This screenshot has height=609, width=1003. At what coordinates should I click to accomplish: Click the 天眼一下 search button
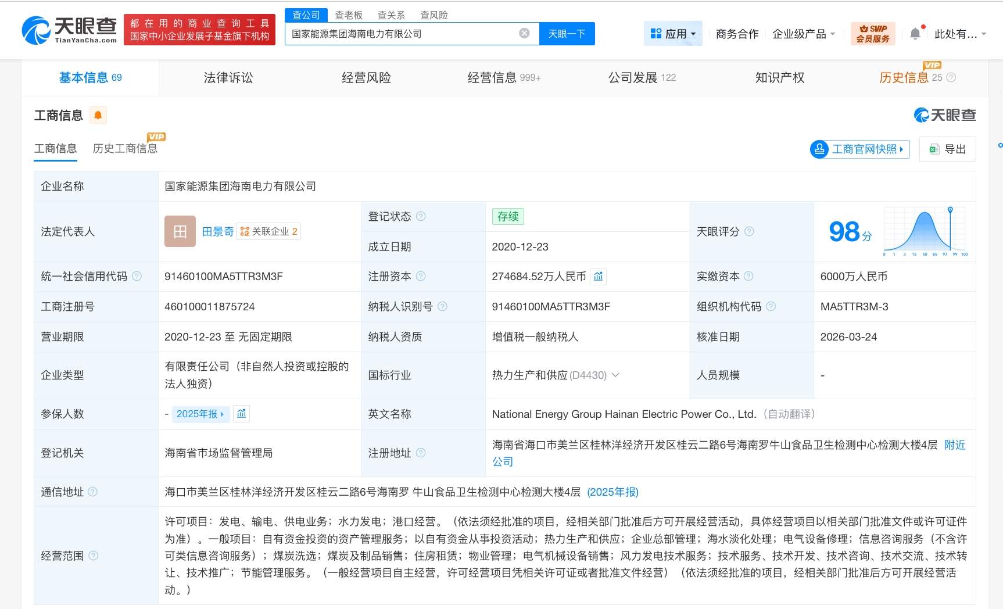566,33
